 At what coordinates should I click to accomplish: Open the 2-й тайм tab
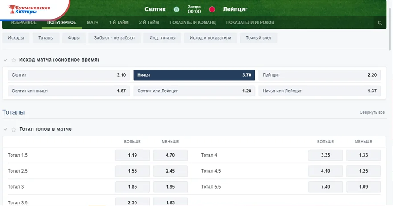click(x=149, y=22)
